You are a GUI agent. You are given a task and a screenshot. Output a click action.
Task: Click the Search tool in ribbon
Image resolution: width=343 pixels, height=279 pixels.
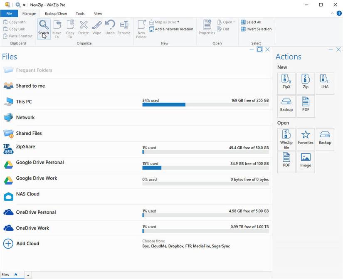[x=44, y=29]
